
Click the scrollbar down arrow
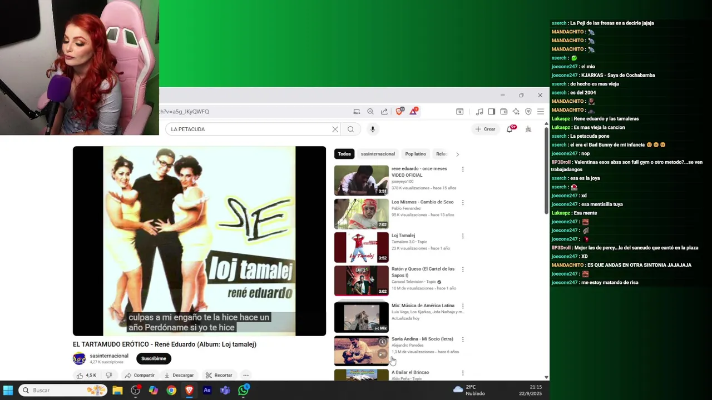click(546, 377)
